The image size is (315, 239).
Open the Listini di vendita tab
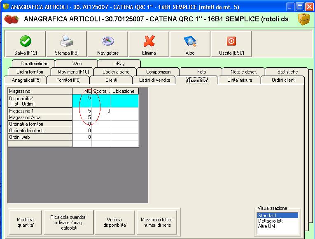point(154,80)
